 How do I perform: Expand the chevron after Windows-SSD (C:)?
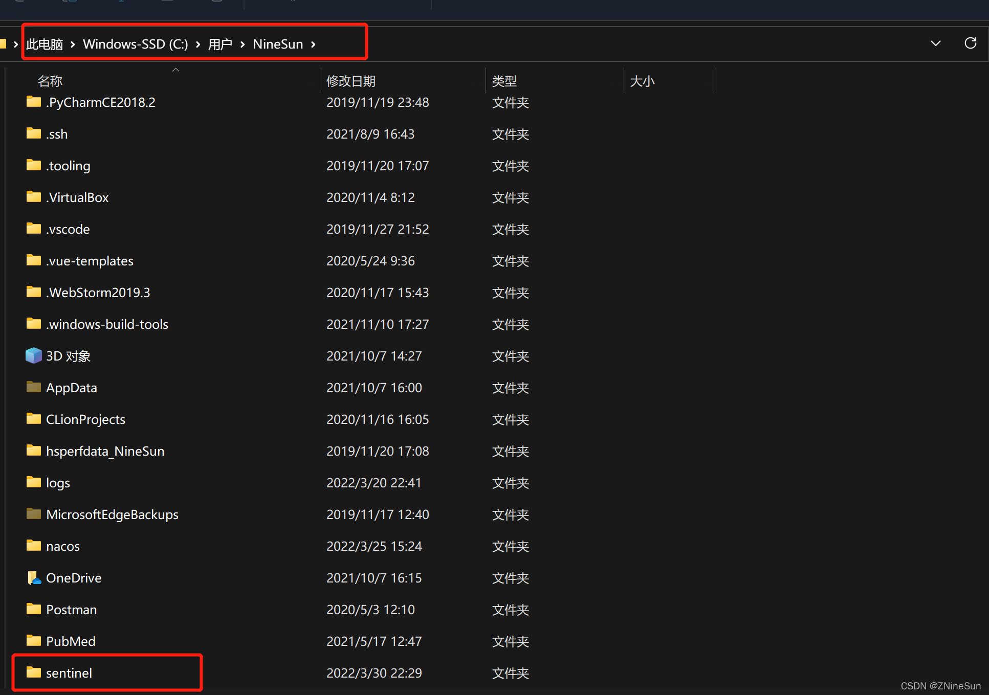click(198, 44)
